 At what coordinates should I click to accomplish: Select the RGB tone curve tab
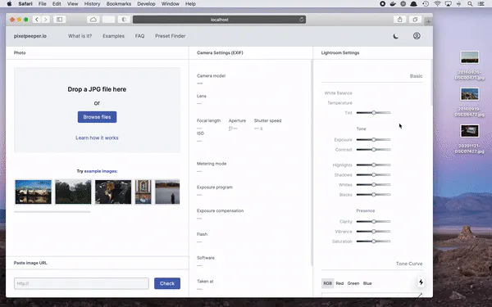click(327, 283)
